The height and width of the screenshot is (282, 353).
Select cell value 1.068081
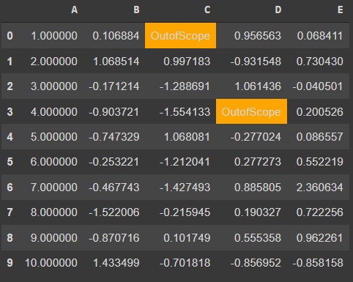tap(187, 137)
